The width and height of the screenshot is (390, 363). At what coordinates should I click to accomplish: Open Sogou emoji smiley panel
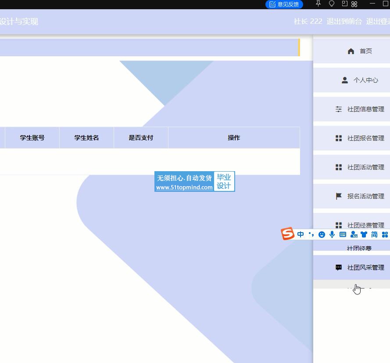pos(322,234)
